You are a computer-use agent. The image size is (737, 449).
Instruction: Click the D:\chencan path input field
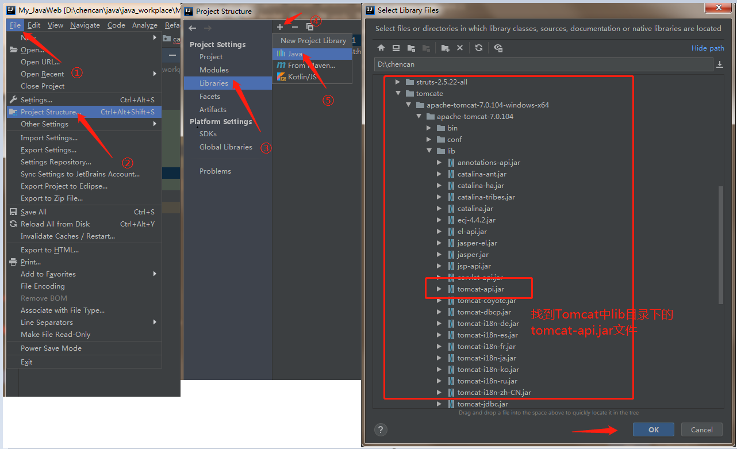point(543,64)
